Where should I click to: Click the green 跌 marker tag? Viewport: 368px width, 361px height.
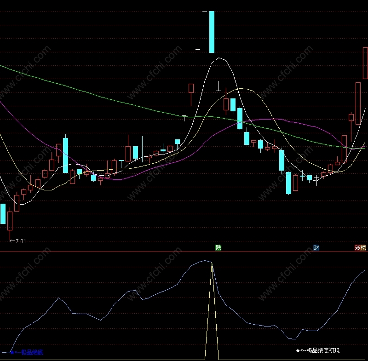[218, 247]
